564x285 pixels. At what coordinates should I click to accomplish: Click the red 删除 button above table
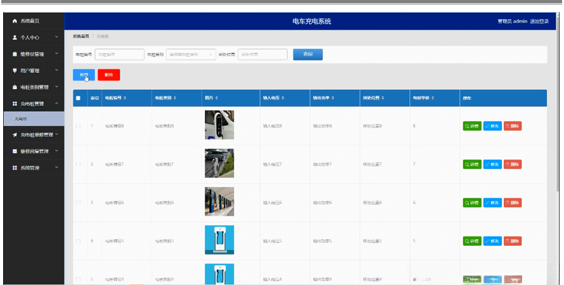pos(108,75)
